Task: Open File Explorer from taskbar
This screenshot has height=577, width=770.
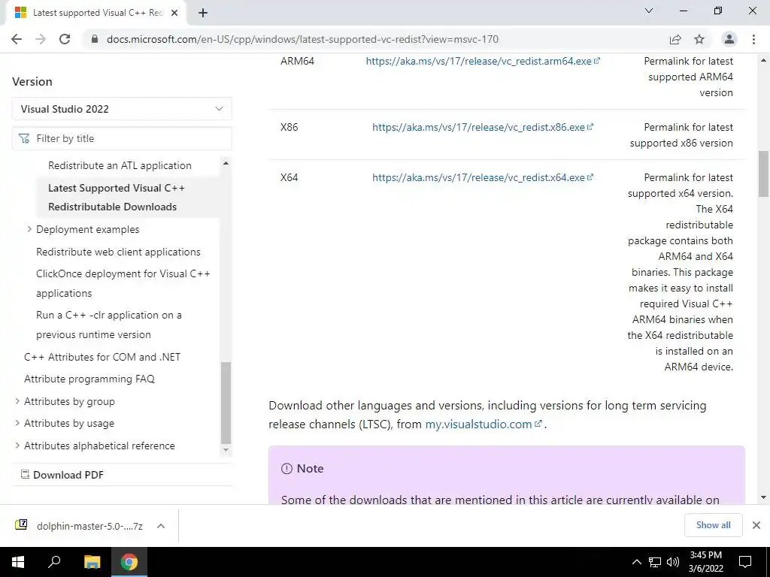Action: click(x=92, y=562)
